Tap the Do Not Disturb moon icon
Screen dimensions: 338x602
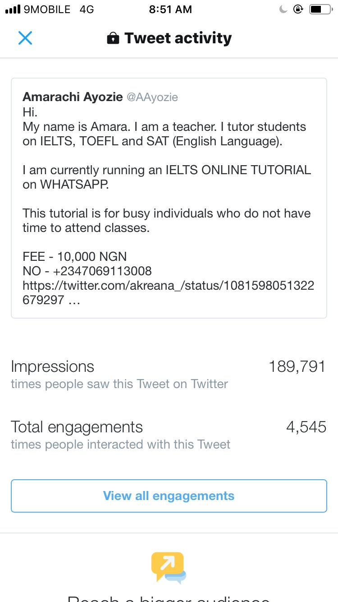coord(283,9)
